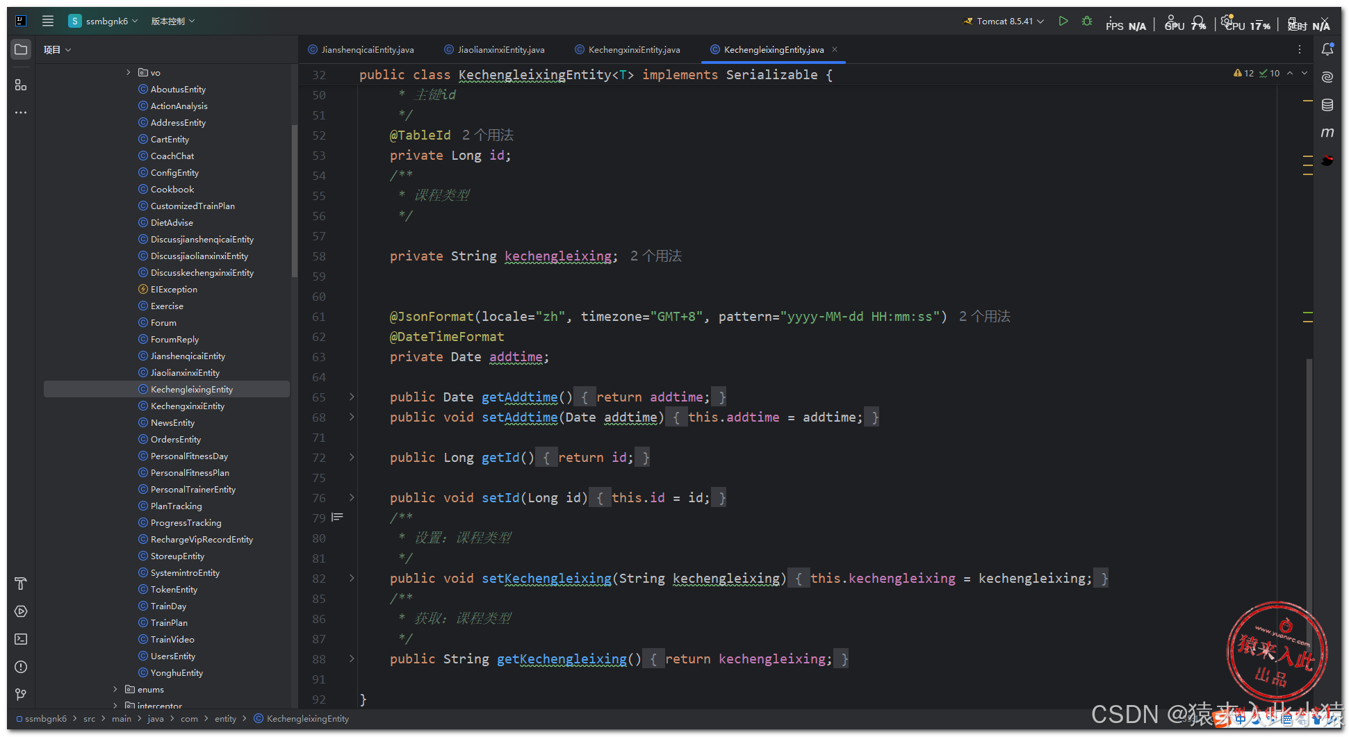Open KechengxinxiEntity in project tree
The height and width of the screenshot is (737, 1349).
click(181, 406)
